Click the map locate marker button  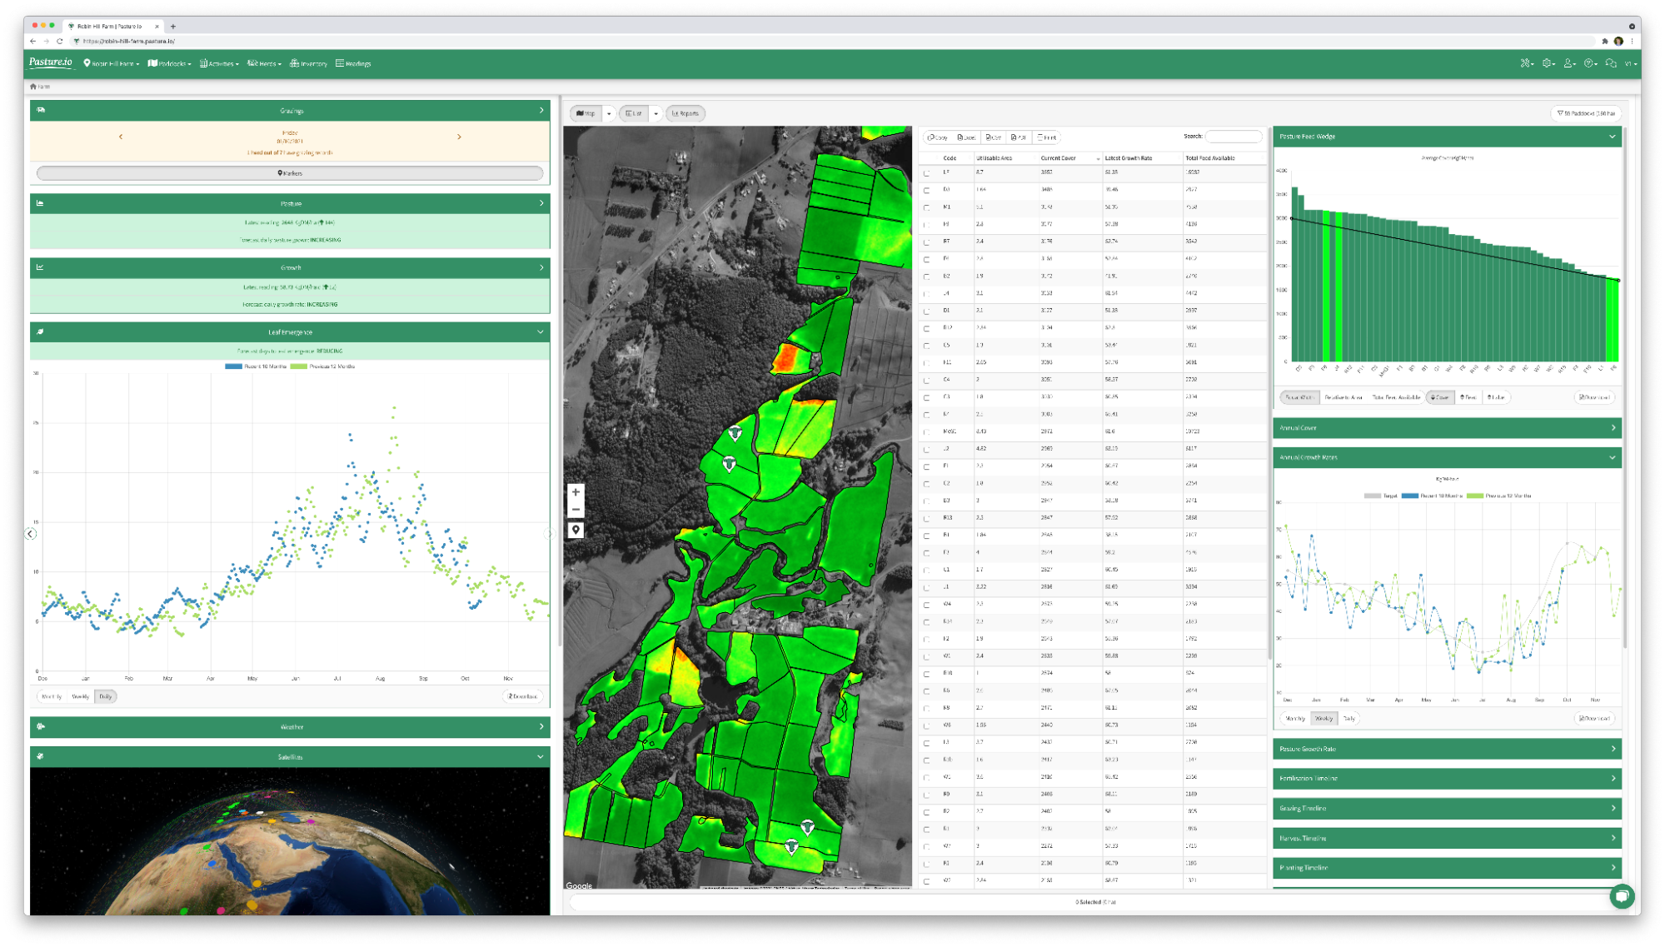point(576,530)
